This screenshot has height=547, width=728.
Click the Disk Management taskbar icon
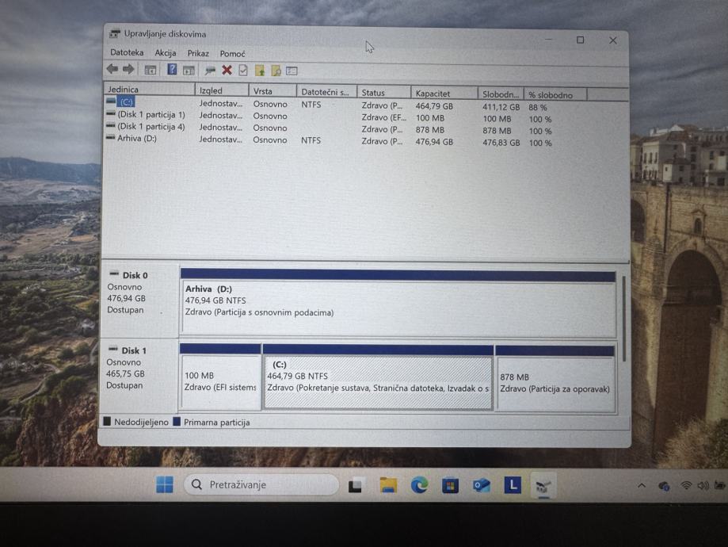pyautogui.click(x=543, y=487)
